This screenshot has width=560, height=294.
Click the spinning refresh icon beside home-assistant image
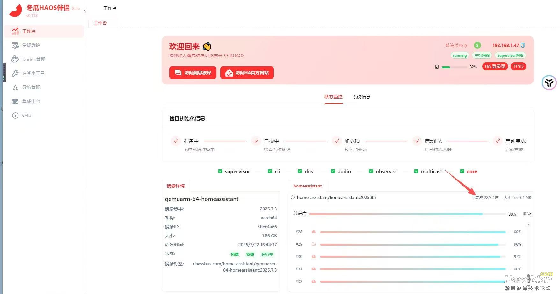(293, 198)
